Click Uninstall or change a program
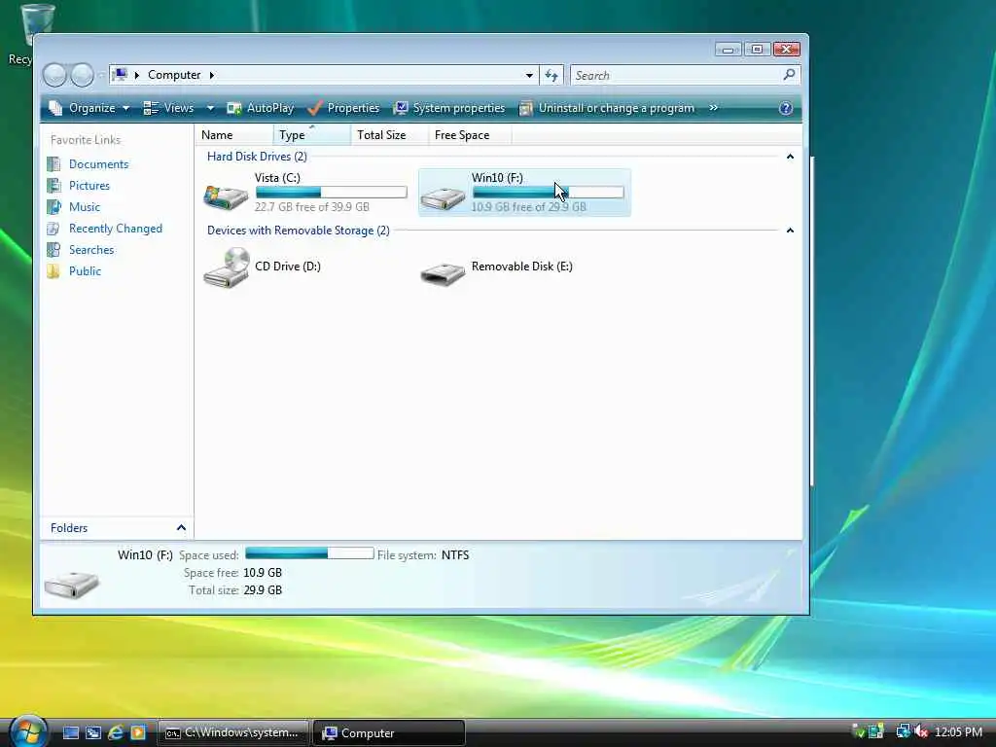Screen dimensions: 996x747 coord(607,108)
